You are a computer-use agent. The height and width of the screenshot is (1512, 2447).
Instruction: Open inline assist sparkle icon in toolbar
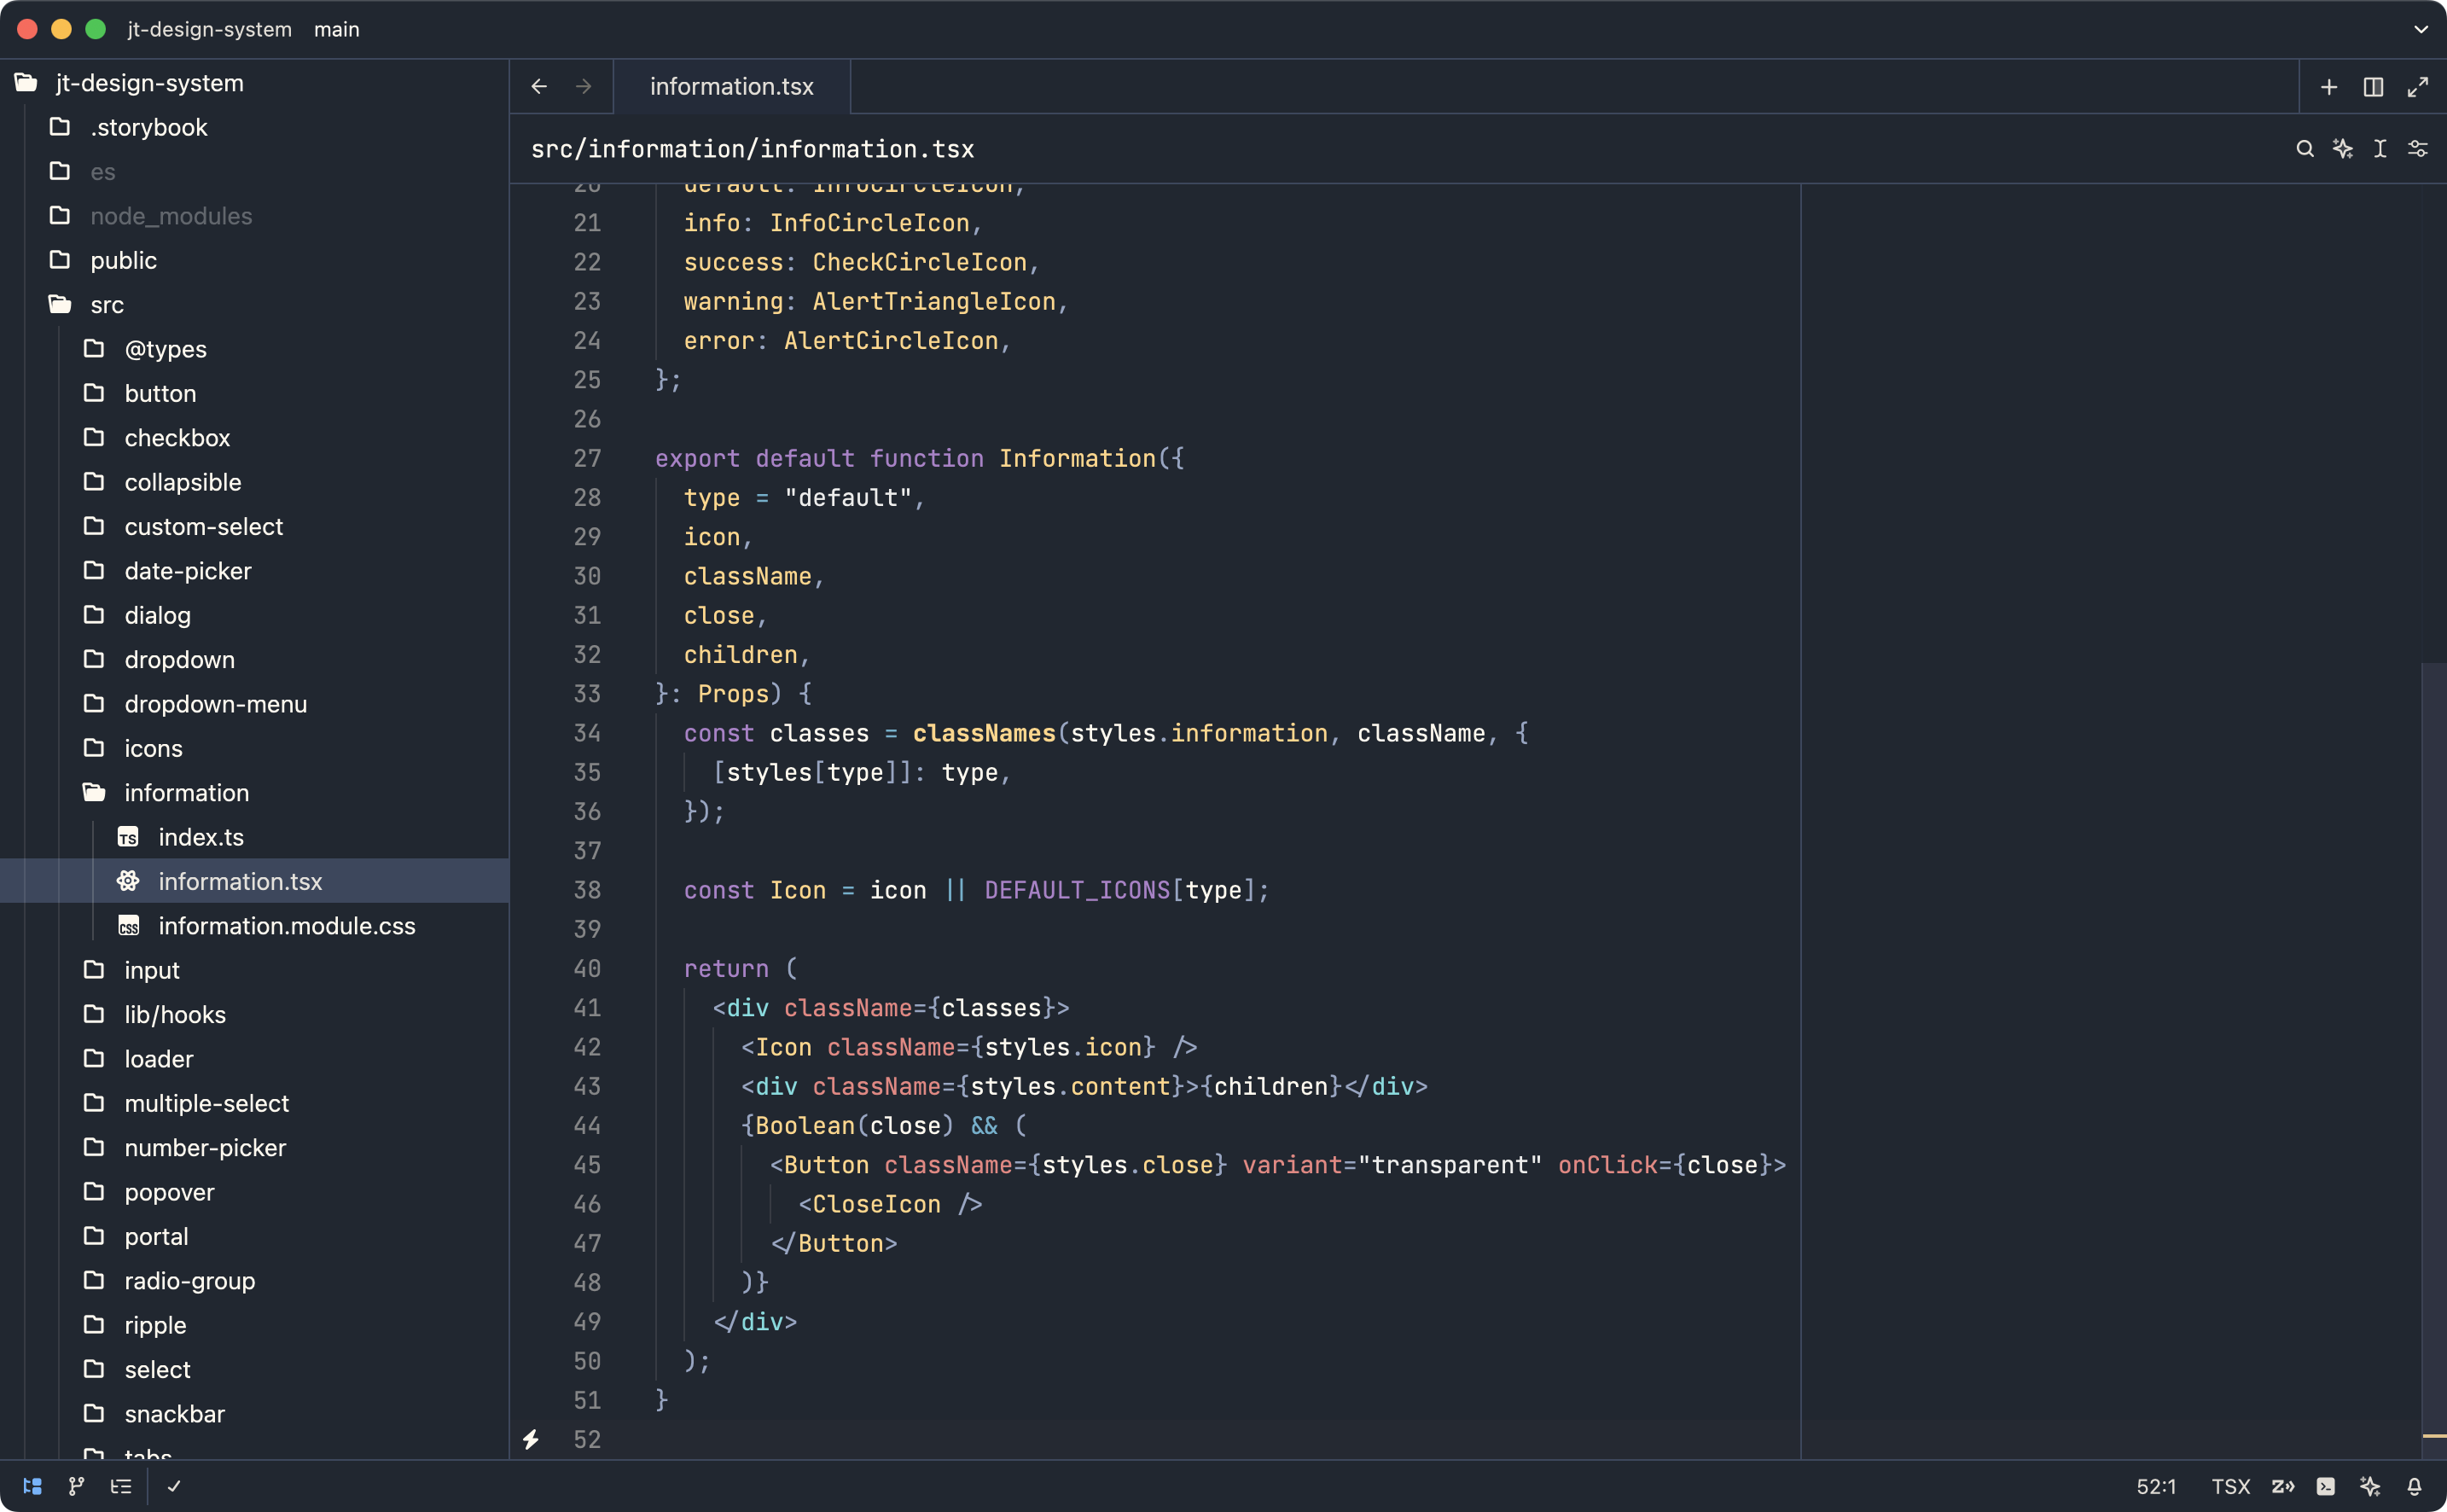(2342, 149)
